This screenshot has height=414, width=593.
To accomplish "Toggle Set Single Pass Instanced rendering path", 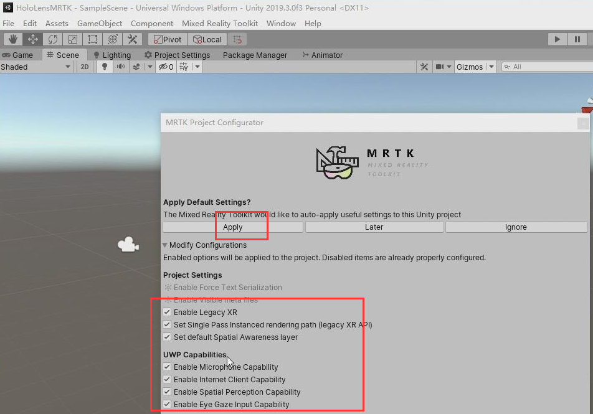I will coord(167,325).
